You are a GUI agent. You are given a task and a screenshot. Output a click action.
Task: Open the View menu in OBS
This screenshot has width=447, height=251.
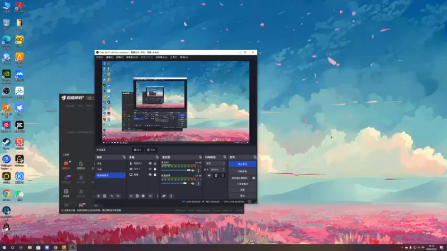point(120,57)
